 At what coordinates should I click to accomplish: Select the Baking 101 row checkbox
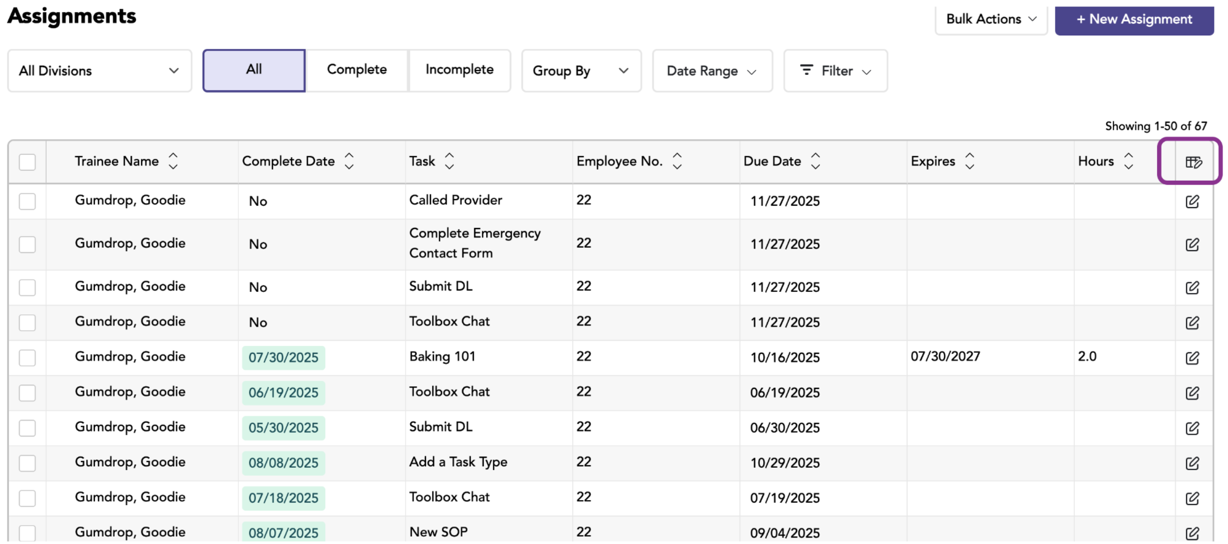(x=27, y=358)
